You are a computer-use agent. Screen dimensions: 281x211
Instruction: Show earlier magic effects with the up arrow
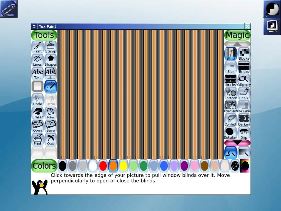coord(237,44)
